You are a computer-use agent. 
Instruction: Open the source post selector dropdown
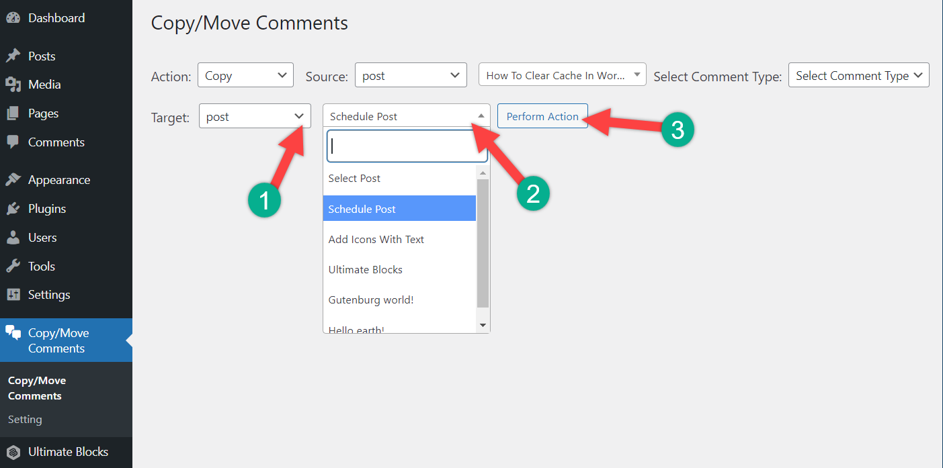point(562,75)
